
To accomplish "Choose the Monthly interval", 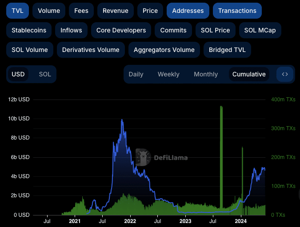I will [x=206, y=74].
